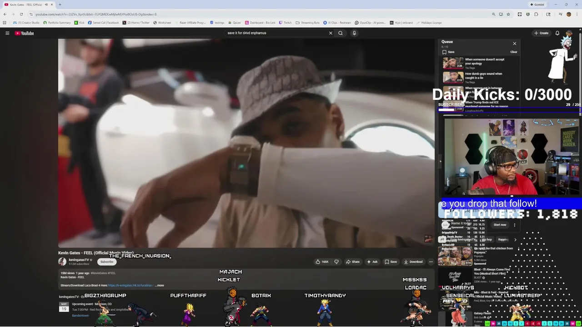
Task: Click the Start now sponsored button
Action: point(500,225)
